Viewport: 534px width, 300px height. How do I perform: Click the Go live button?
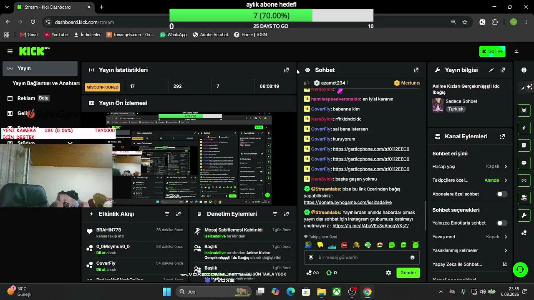tap(492, 51)
